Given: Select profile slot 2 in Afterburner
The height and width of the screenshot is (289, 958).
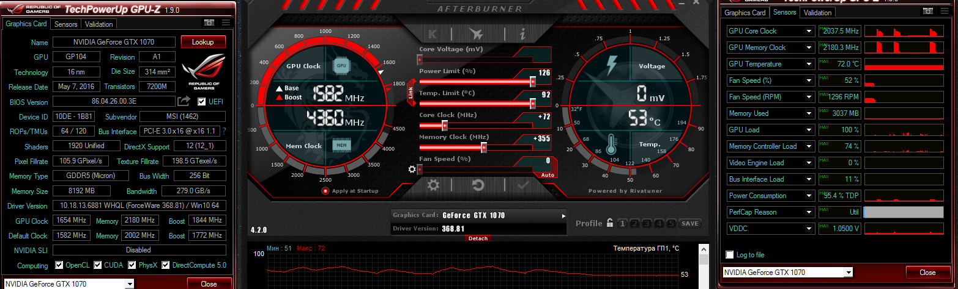Looking at the screenshot, I should coord(635,223).
